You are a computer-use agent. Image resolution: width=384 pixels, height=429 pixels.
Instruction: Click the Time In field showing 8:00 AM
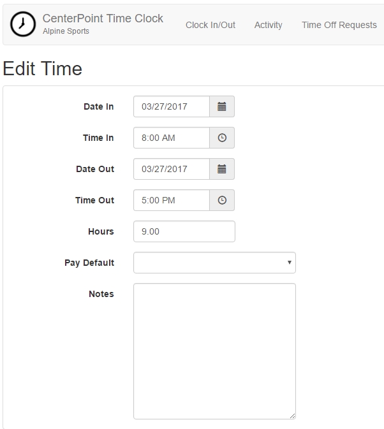[x=172, y=138]
